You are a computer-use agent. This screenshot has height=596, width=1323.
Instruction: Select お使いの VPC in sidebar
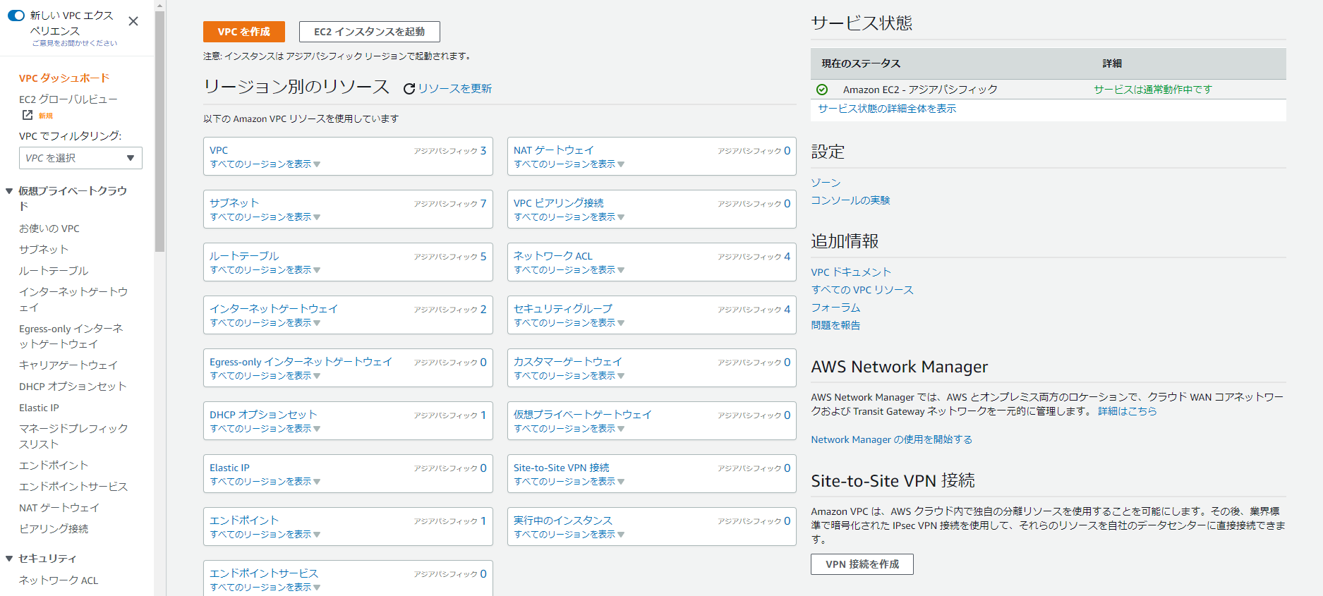49,229
